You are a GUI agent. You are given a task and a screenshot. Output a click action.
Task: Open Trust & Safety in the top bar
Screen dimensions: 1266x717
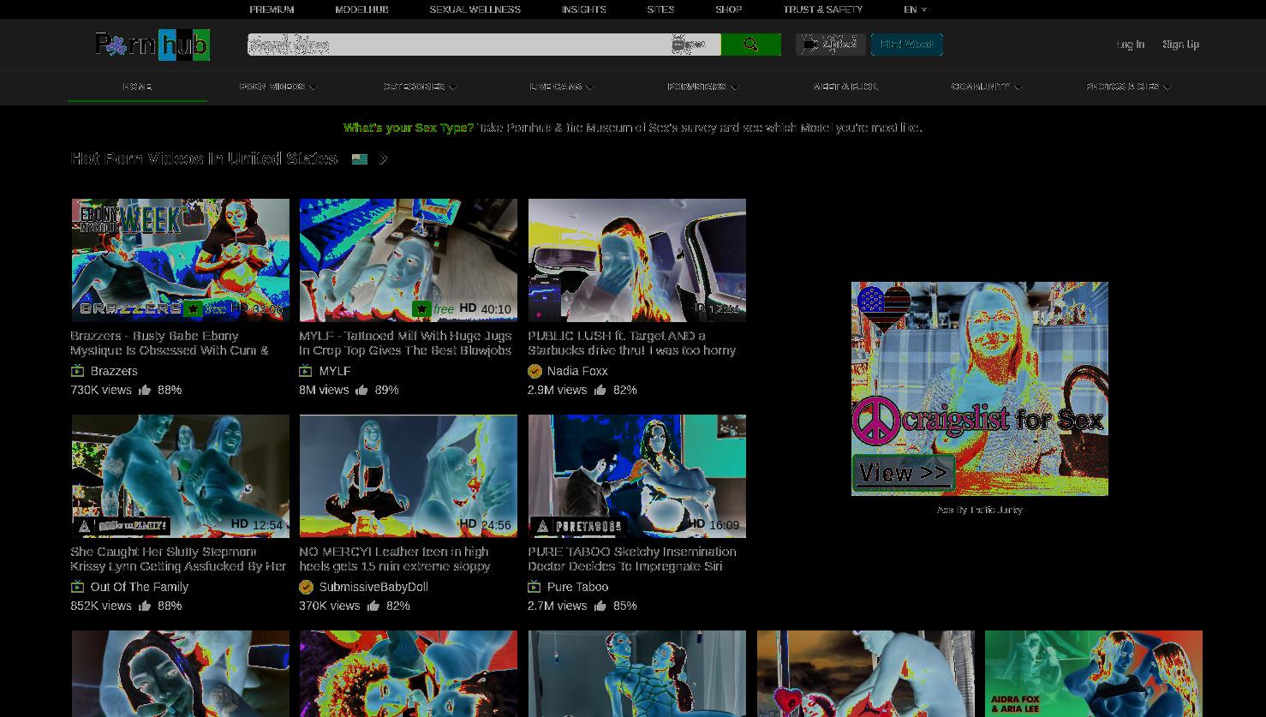(822, 9)
